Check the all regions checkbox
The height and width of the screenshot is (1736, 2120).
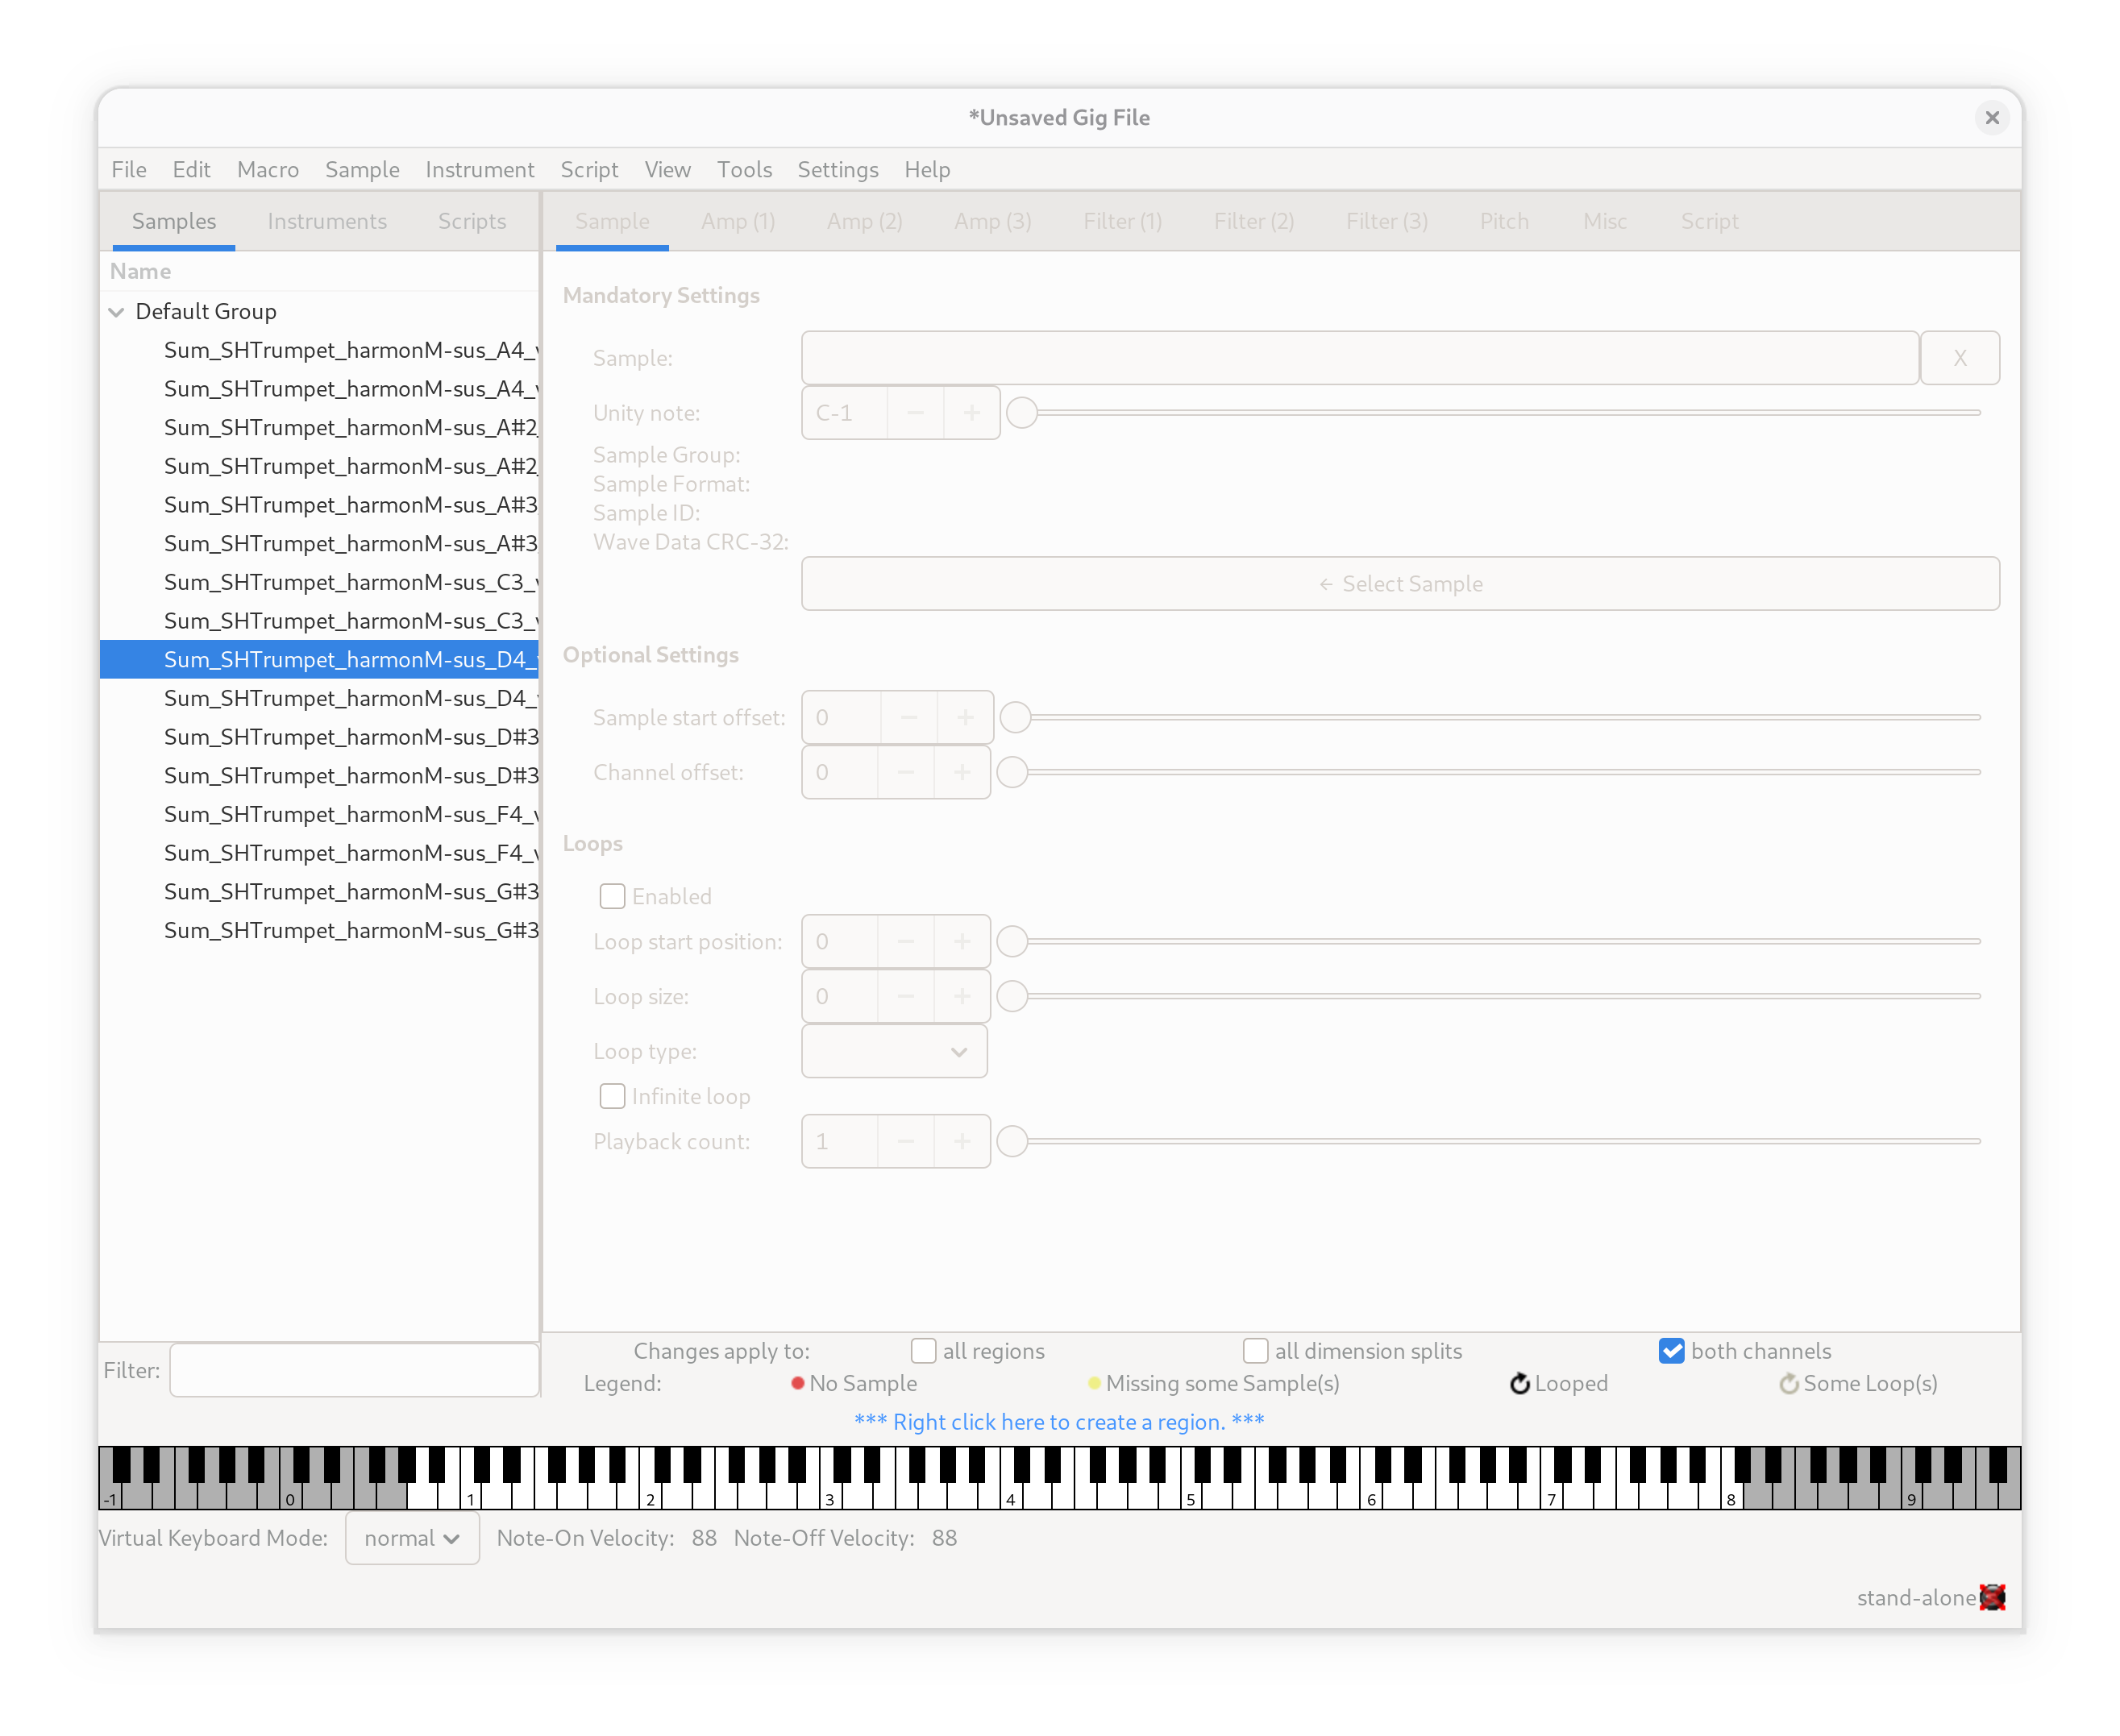click(x=923, y=1351)
